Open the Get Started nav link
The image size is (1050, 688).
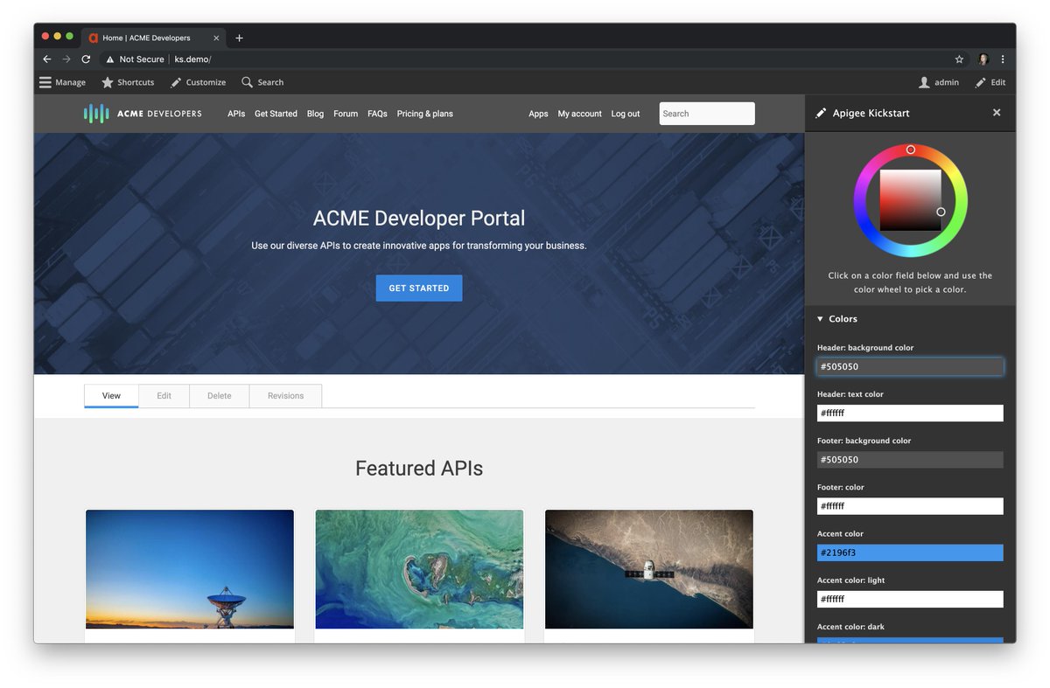click(x=276, y=114)
